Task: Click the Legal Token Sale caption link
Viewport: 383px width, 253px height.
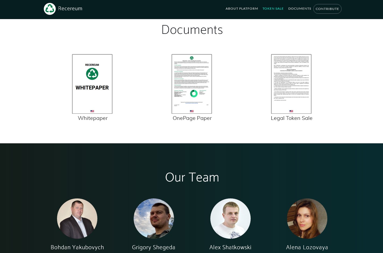Action: (292, 118)
